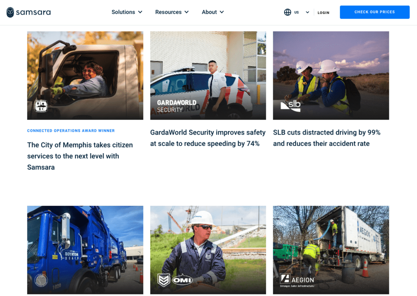Click the Aegion logo overlay
Screen dimensions: 417x296
point(297,281)
